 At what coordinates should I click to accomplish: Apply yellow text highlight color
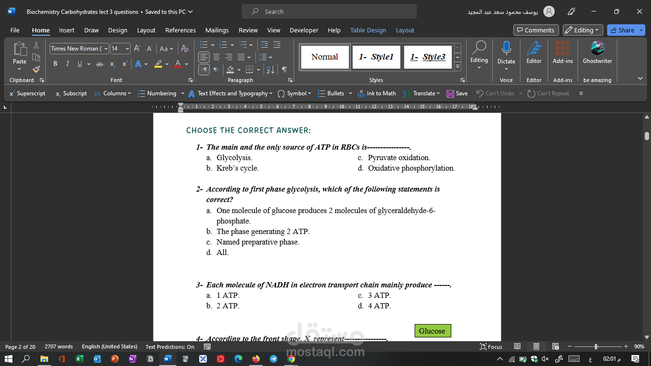pos(159,64)
